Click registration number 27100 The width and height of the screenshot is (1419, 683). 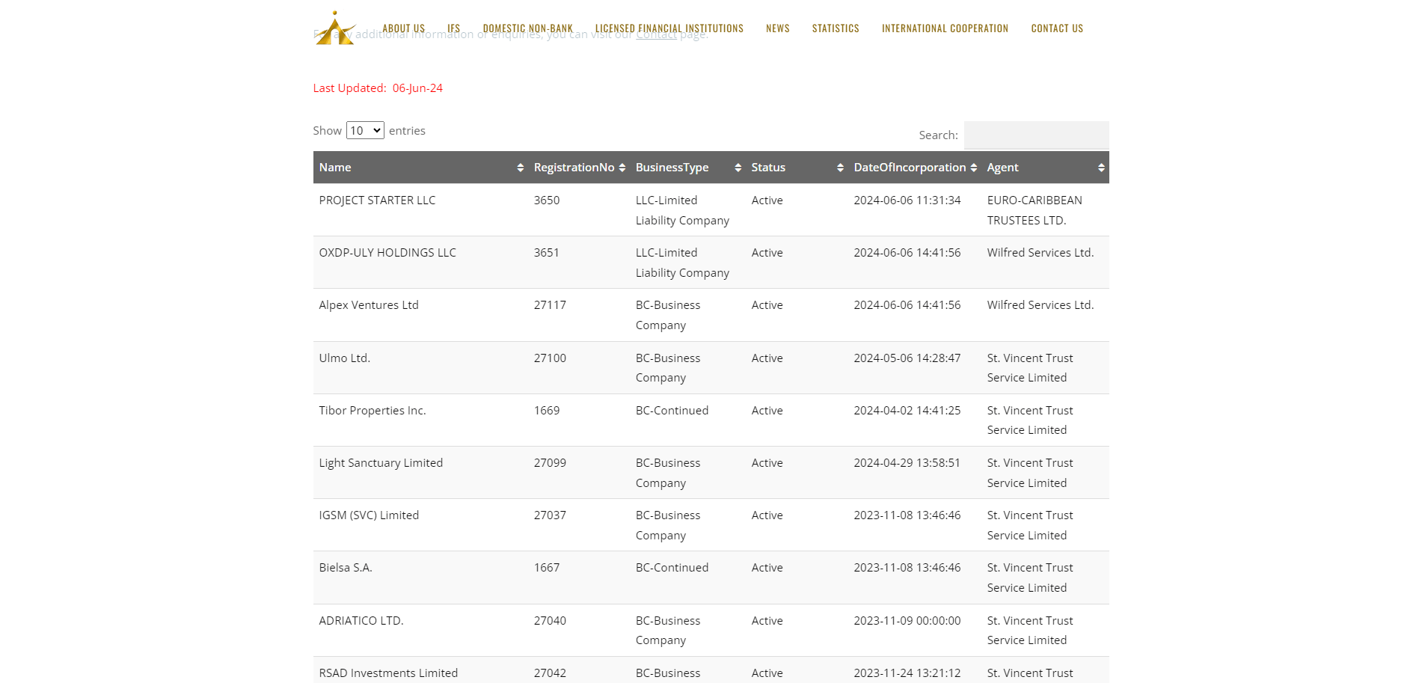tap(550, 358)
